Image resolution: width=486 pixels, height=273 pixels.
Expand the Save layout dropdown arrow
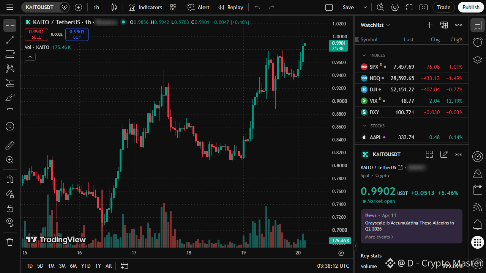tap(365, 7)
